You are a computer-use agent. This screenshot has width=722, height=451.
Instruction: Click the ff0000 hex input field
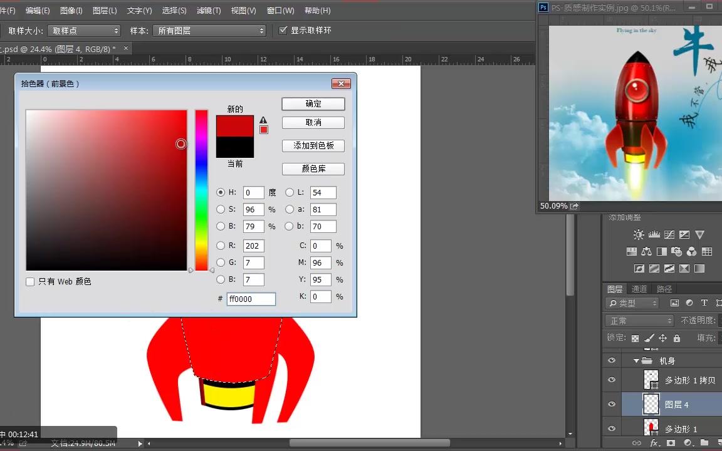[251, 299]
